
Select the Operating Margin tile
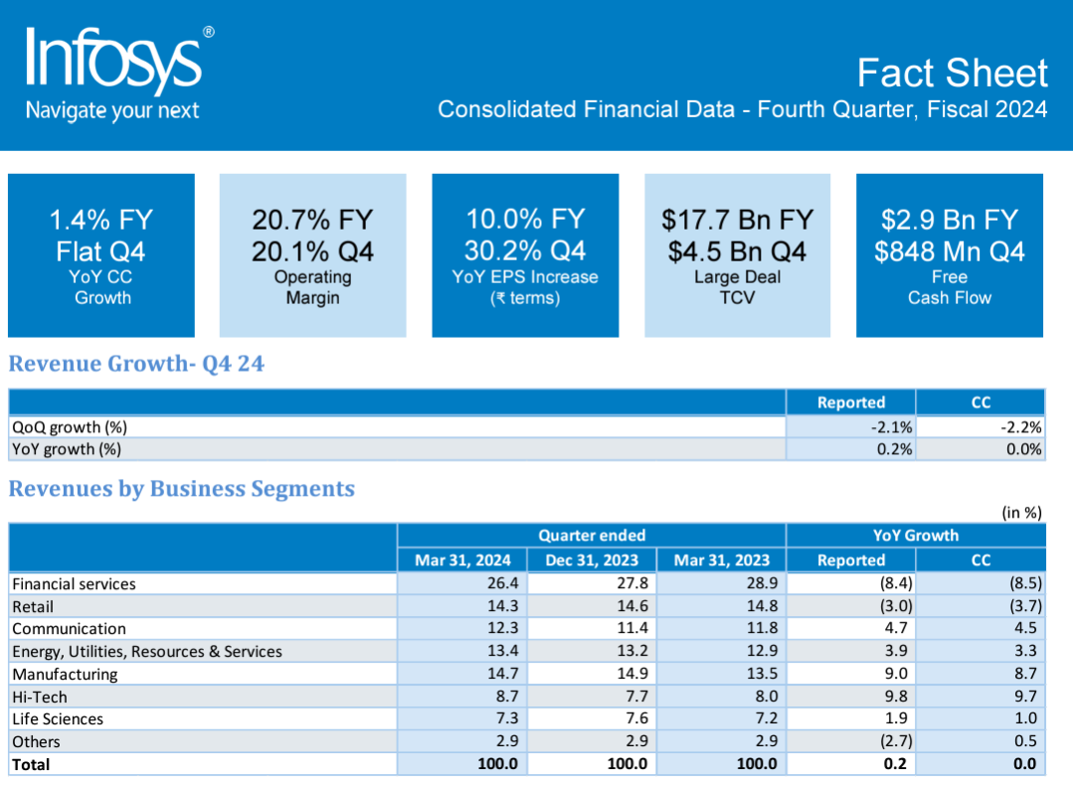312,255
